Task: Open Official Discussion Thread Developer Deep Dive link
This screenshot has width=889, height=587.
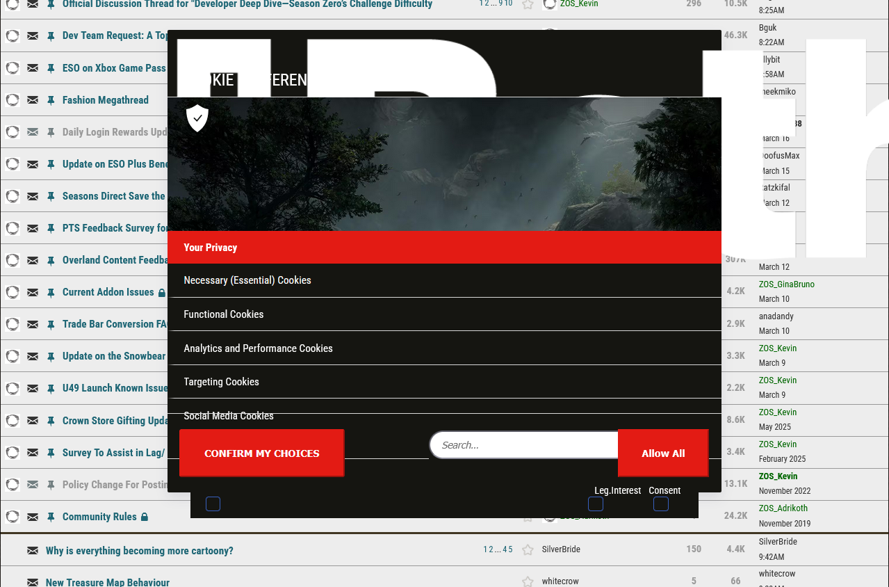Action: coord(247,4)
